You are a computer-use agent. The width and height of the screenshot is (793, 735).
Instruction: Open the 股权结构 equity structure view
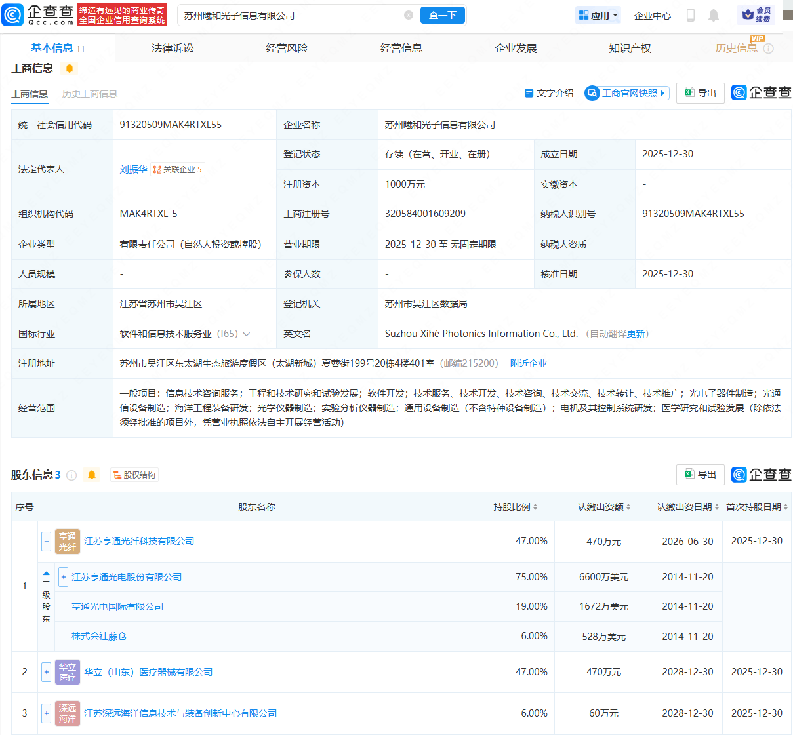click(134, 475)
